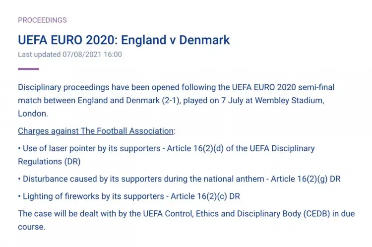Click the PROCEEDINGS category label

tap(42, 20)
